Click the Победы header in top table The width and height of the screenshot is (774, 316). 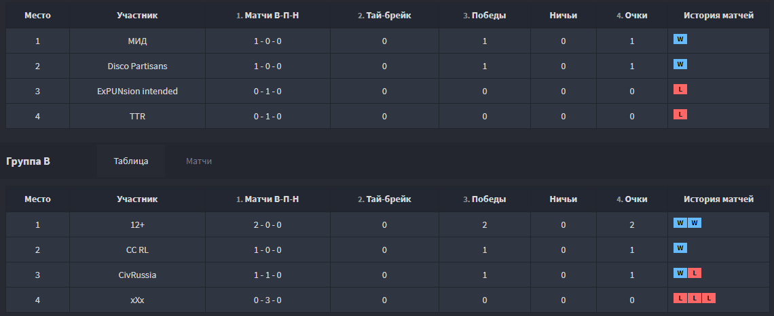(x=484, y=16)
